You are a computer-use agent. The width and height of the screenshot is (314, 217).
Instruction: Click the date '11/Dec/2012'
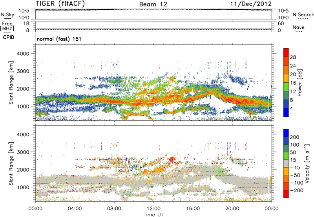pos(251,4)
